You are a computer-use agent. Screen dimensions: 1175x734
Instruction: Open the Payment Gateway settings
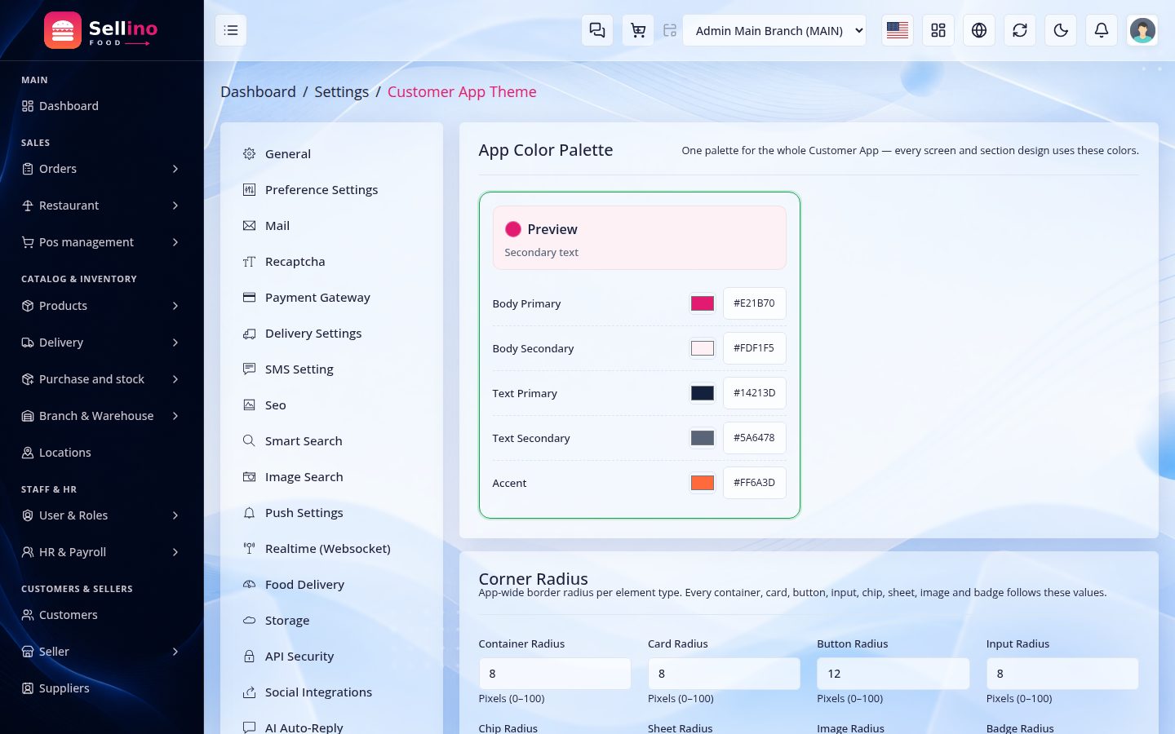coord(331,298)
